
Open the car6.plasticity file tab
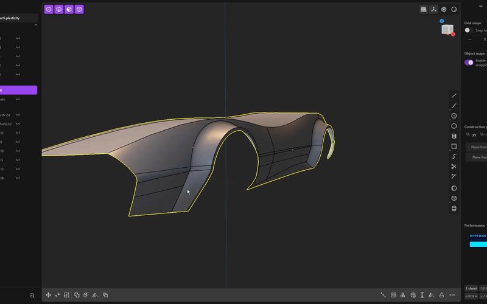tap(19, 18)
